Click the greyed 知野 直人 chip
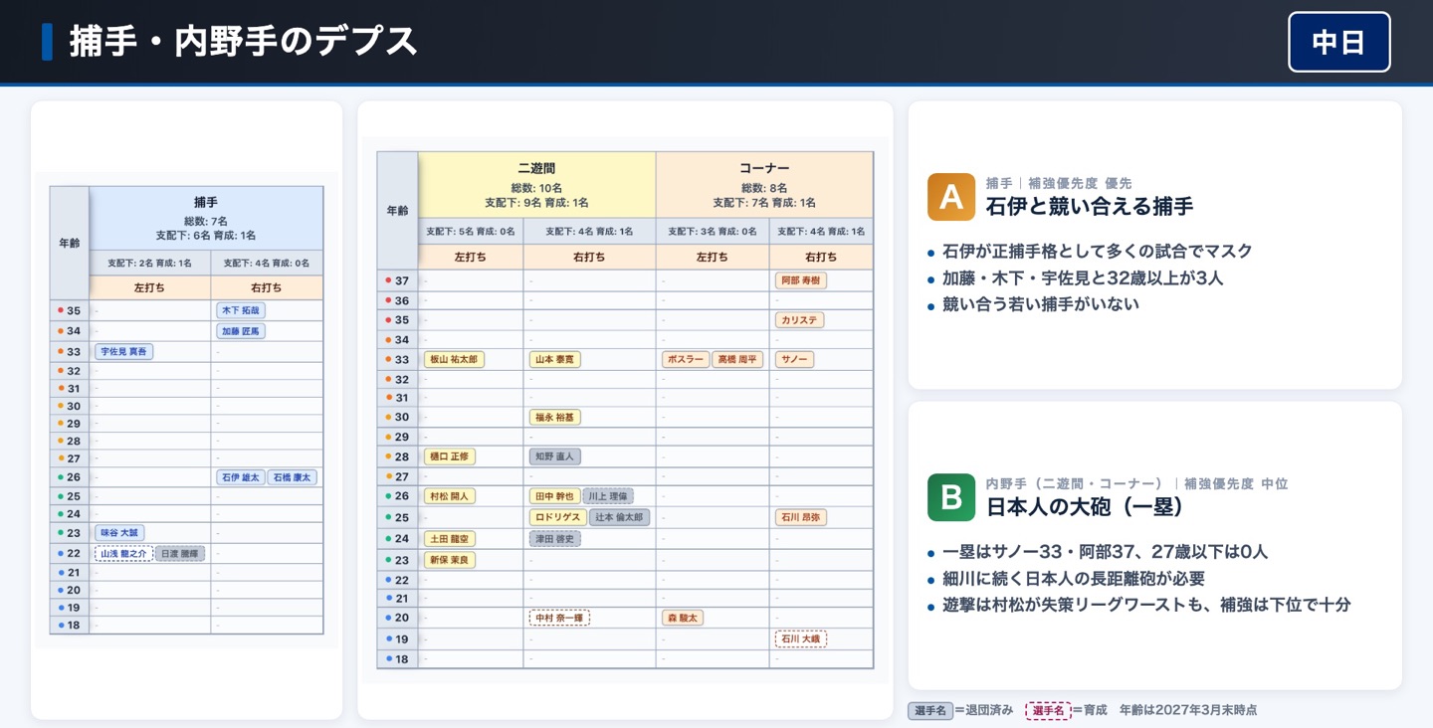1433x728 pixels. pyautogui.click(x=555, y=456)
